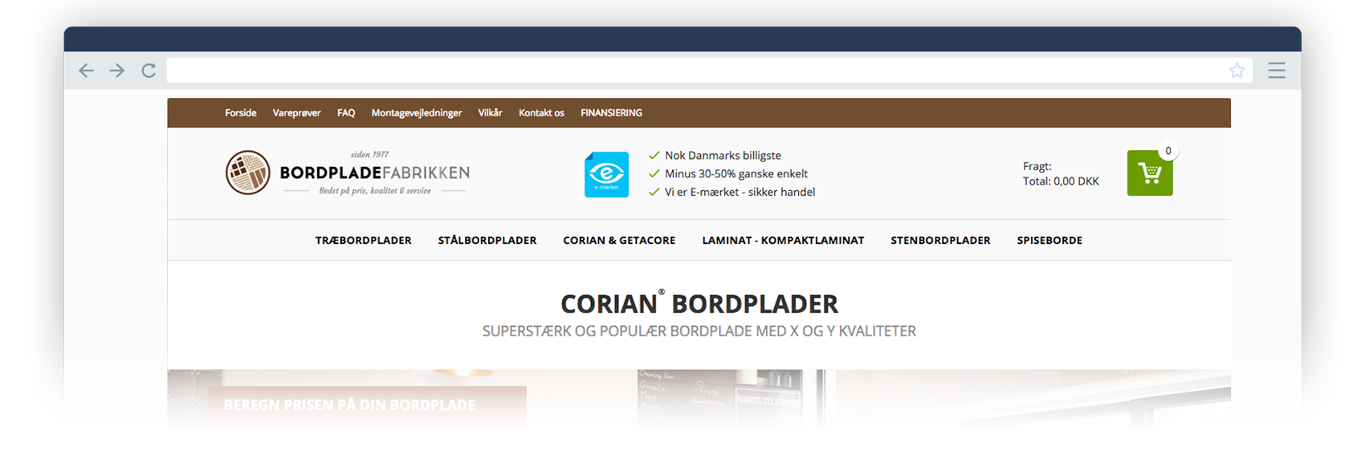Reload the page with refresh icon
Screen dimensions: 1365x455
(149, 71)
